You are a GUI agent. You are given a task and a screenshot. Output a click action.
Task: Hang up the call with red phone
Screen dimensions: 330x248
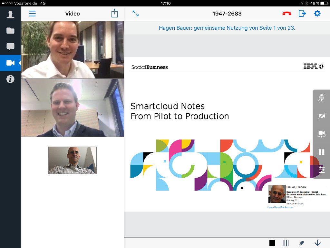287,14
